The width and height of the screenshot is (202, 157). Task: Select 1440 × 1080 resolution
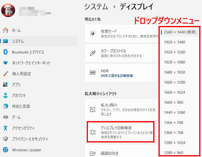pyautogui.click(x=175, y=112)
